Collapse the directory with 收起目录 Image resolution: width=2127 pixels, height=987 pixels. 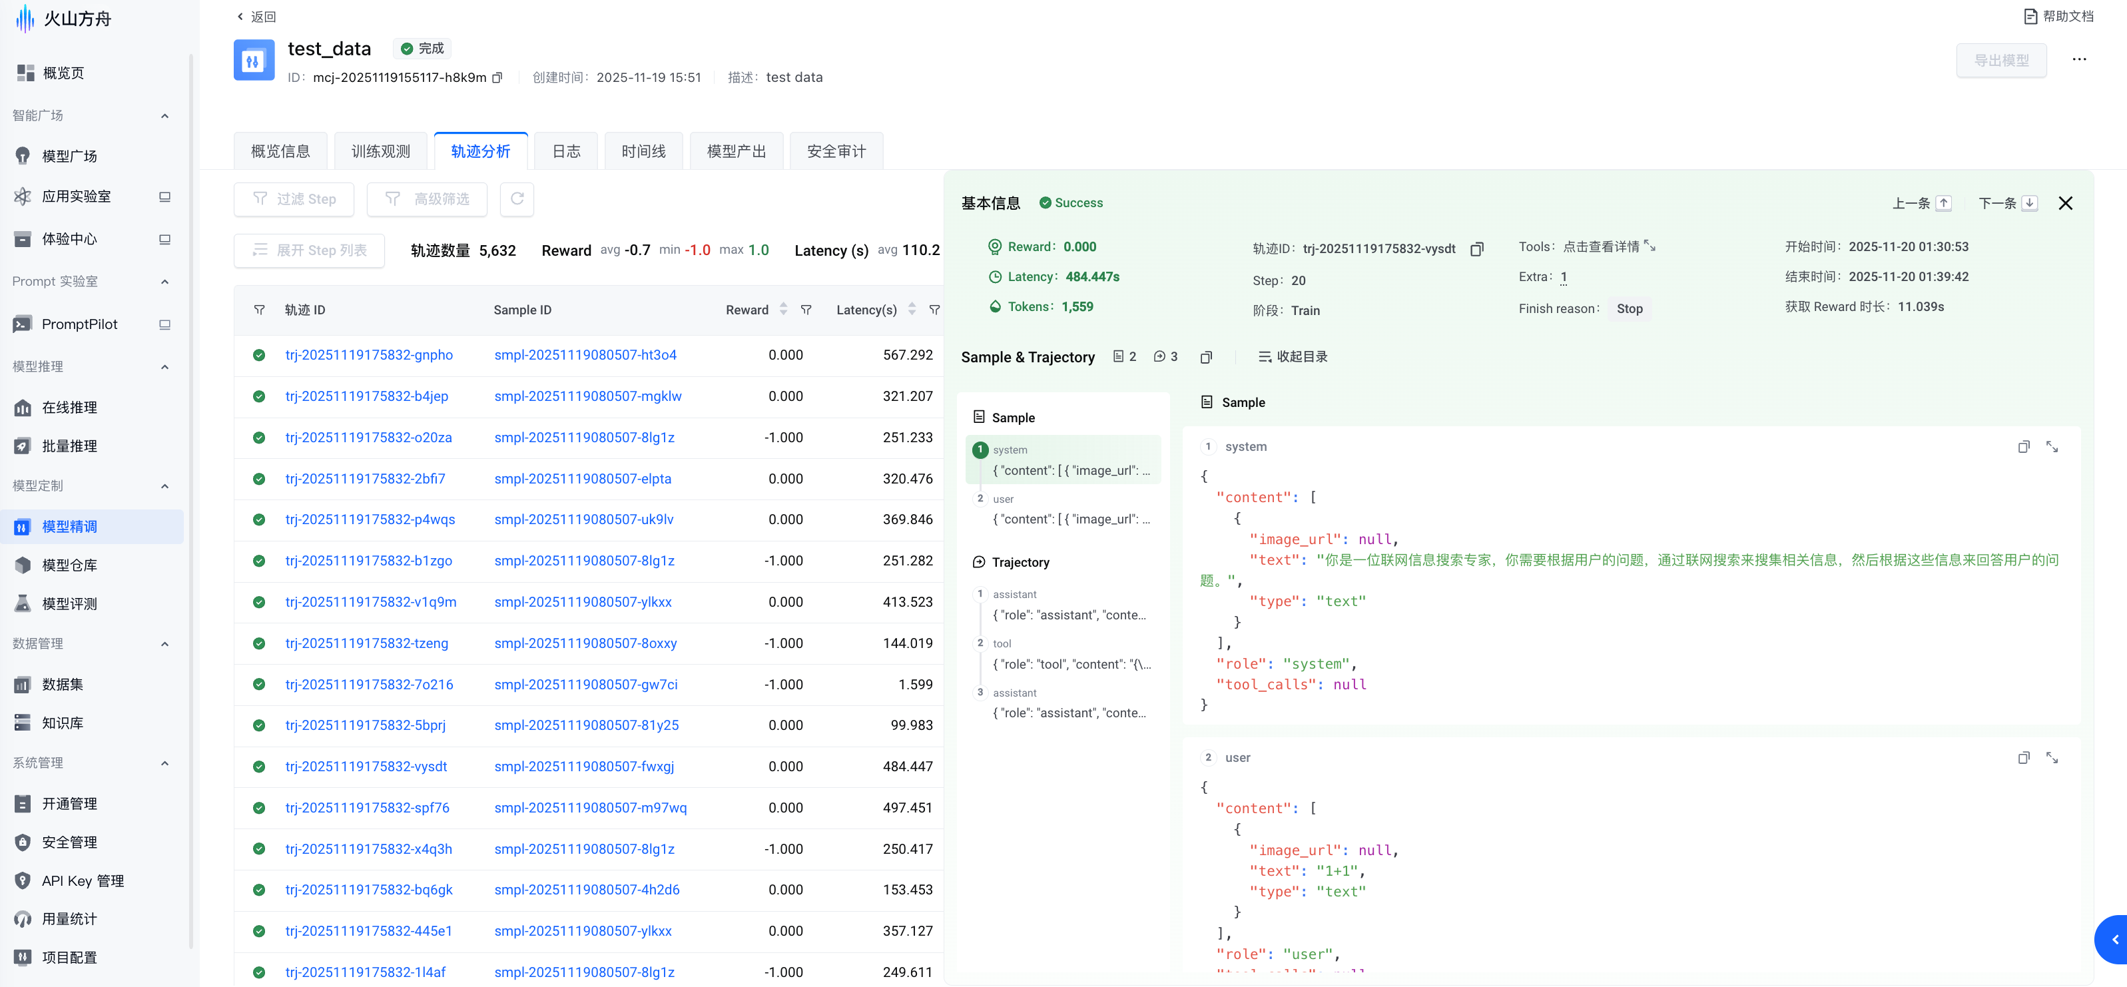(1293, 357)
